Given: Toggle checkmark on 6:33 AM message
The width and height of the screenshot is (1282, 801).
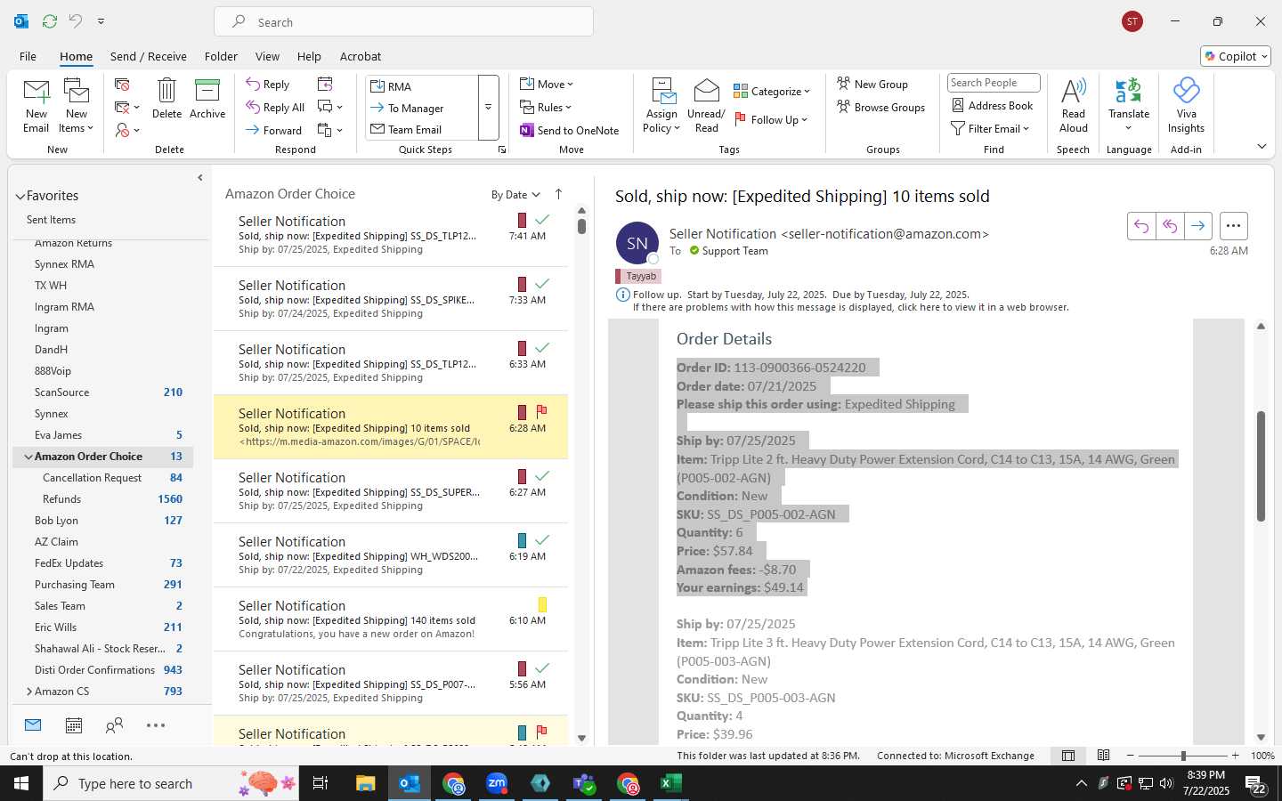Looking at the screenshot, I should pyautogui.click(x=541, y=347).
